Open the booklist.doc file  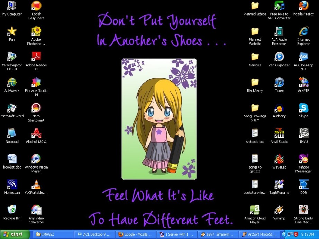tap(12, 159)
